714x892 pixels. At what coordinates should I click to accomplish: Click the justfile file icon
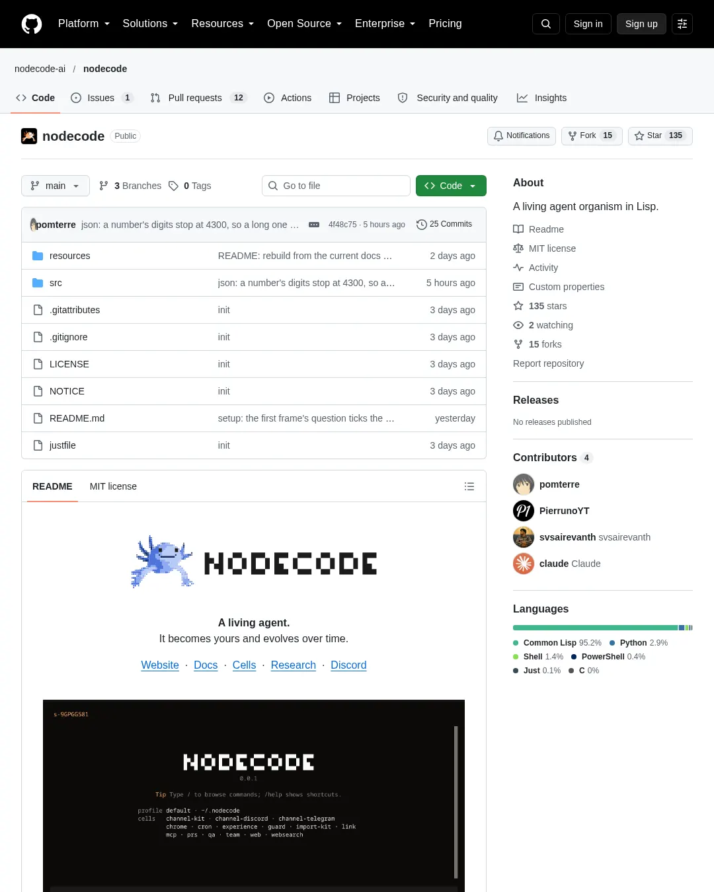click(38, 445)
